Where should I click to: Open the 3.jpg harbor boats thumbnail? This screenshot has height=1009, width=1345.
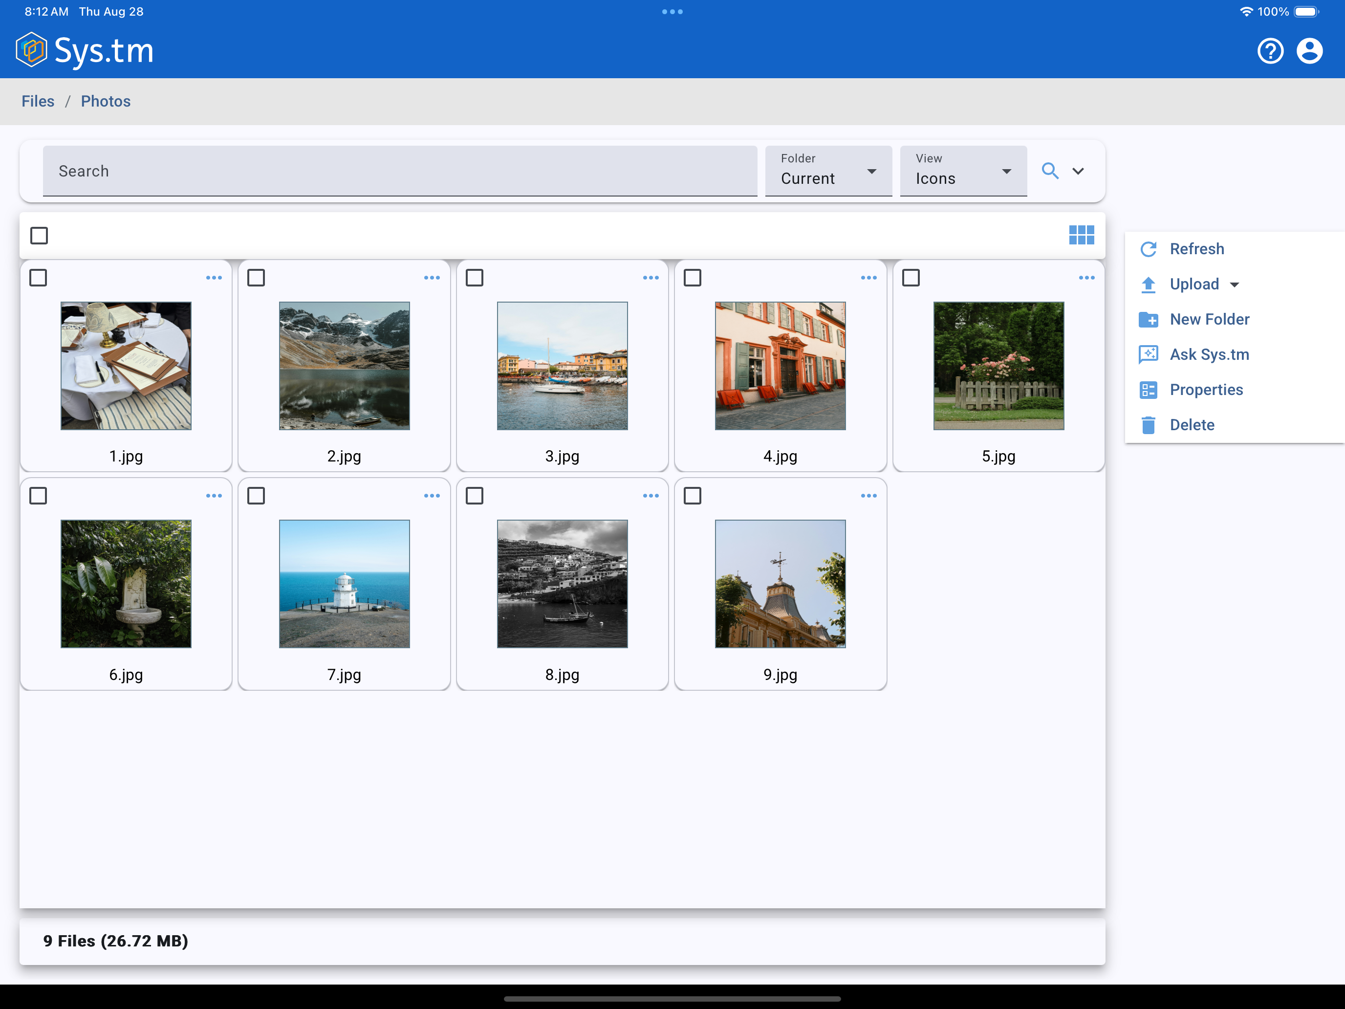pyautogui.click(x=563, y=366)
